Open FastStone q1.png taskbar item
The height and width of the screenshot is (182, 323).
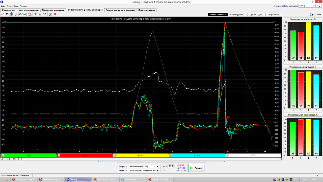(x=160, y=179)
